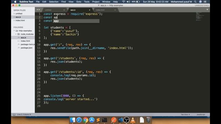
Task: Click unsaved dot on app.js tab
Action: click(x=89, y=10)
